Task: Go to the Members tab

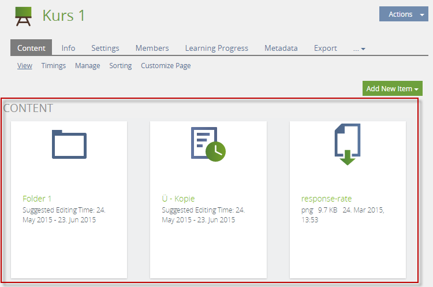Action: coord(152,49)
